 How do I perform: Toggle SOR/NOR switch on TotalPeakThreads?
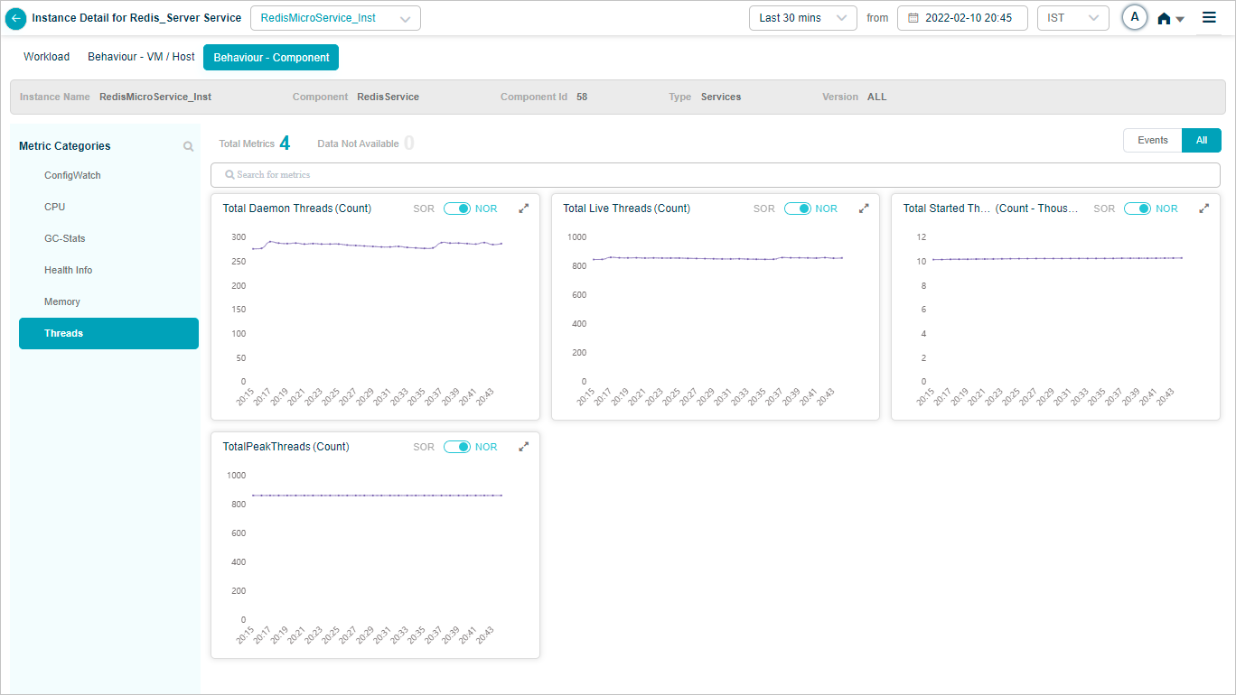click(x=457, y=447)
